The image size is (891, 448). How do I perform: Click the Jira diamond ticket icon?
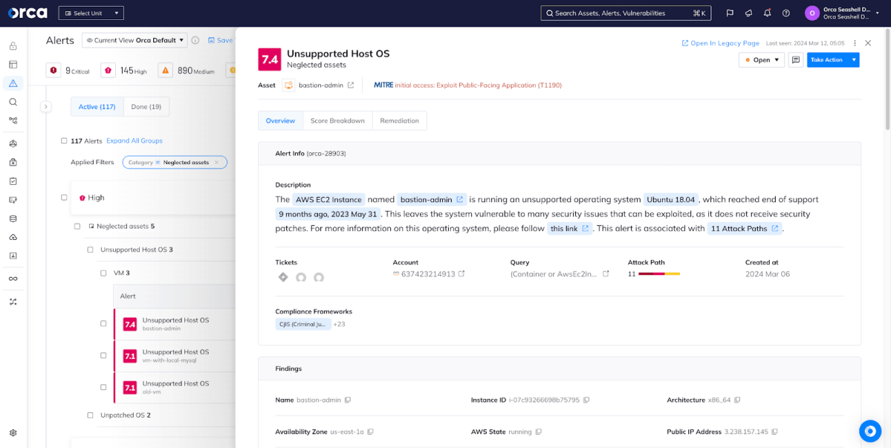[x=283, y=277]
